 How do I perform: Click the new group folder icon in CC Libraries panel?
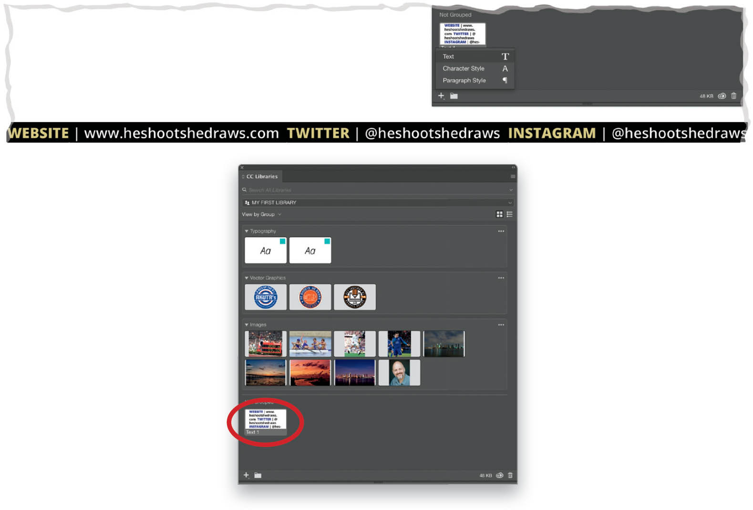coord(258,475)
